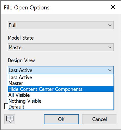Viewport: 121px width, 130px height.
Task: Open the help speech-bubble question icon
Action: pyautogui.click(x=10, y=119)
